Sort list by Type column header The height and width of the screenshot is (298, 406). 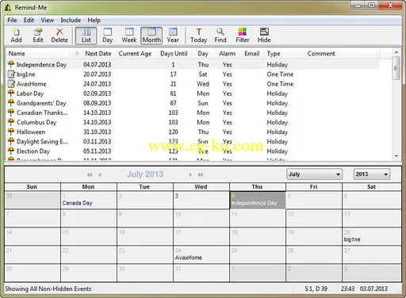pos(284,54)
